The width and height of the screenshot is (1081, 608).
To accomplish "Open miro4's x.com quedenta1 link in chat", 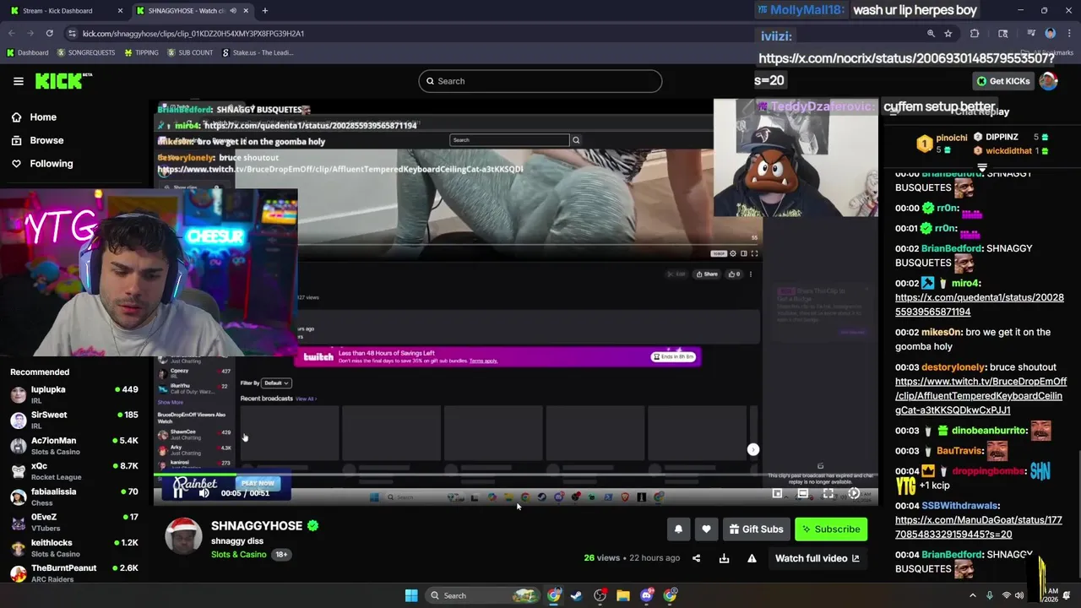I will 979,304.
